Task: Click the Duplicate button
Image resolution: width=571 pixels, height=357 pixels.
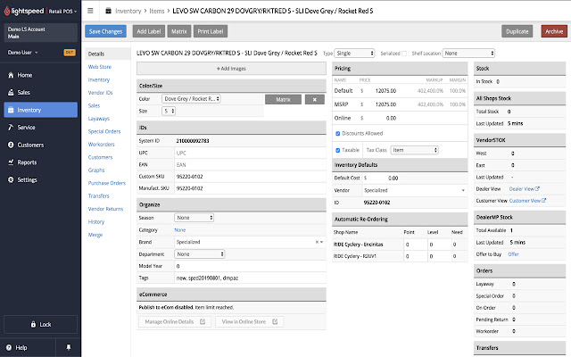Action: [517, 31]
